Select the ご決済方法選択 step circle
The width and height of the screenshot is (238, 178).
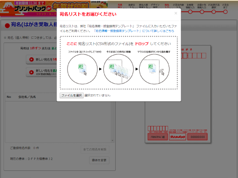[214, 12]
